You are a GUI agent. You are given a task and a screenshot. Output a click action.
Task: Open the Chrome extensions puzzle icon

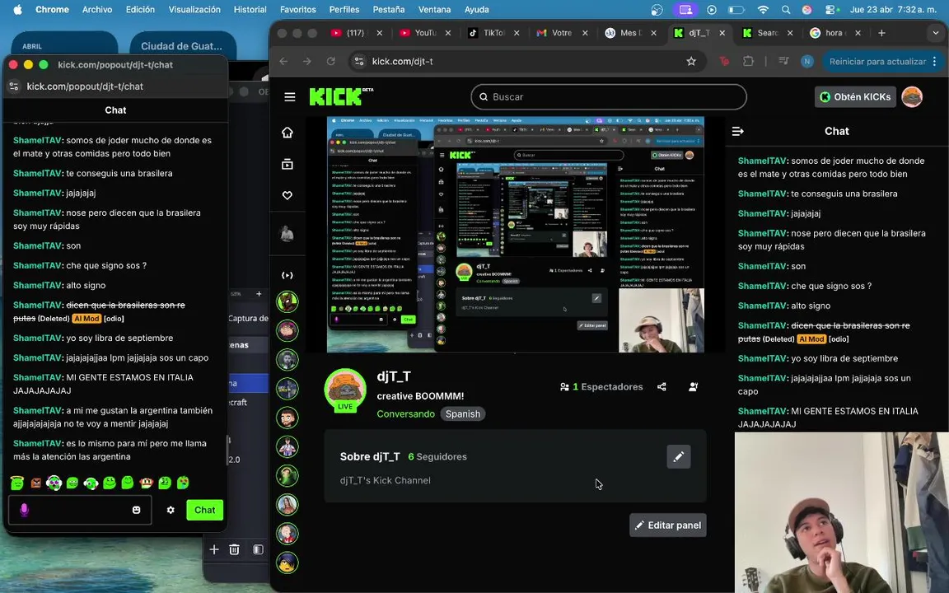748,61
